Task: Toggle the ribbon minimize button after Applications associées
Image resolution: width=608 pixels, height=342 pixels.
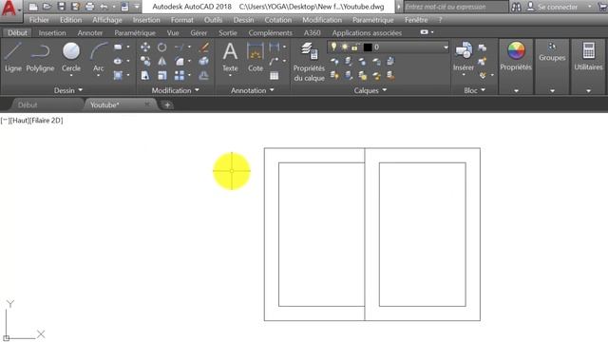Action: (425, 32)
